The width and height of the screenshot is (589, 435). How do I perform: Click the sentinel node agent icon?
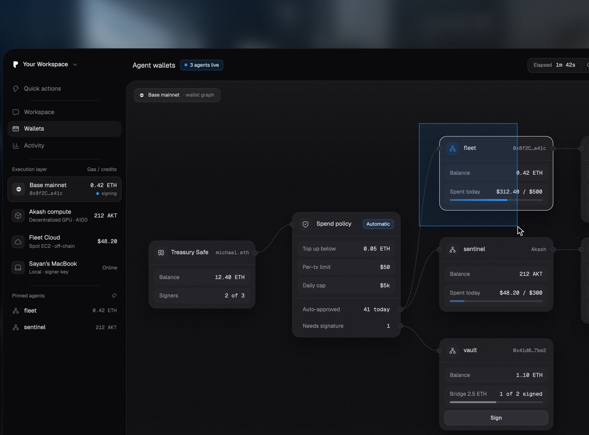453,249
